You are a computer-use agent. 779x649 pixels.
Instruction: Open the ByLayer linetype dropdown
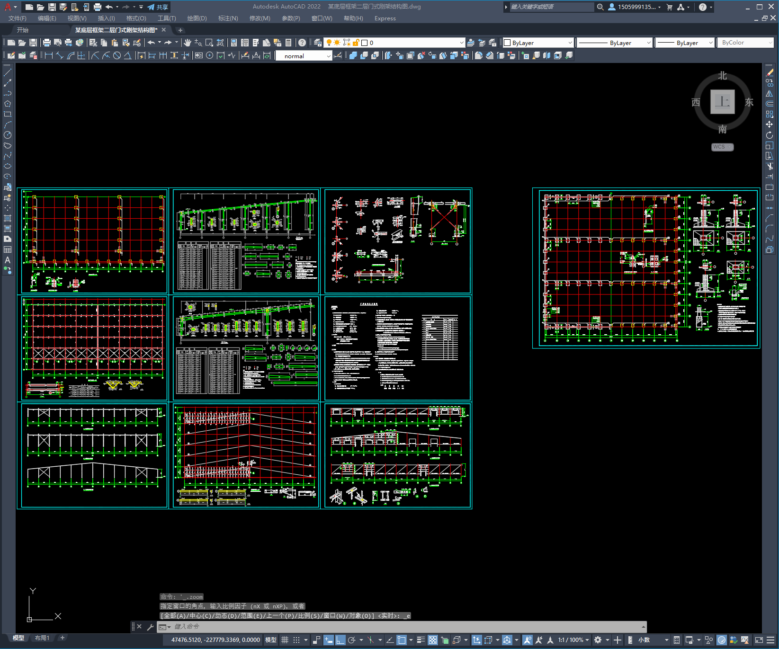(615, 43)
